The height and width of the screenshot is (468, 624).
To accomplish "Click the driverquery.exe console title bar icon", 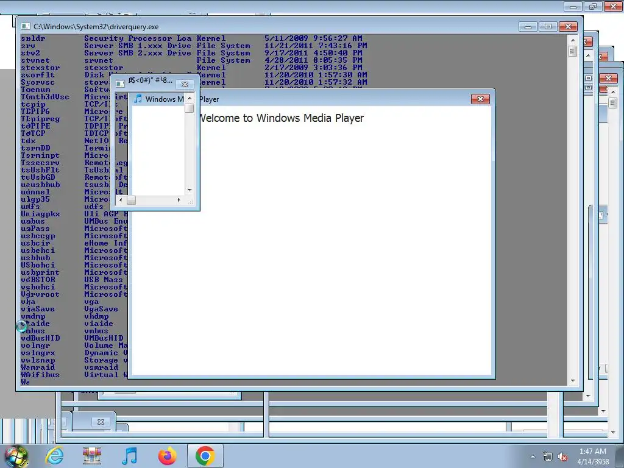I will [26, 26].
